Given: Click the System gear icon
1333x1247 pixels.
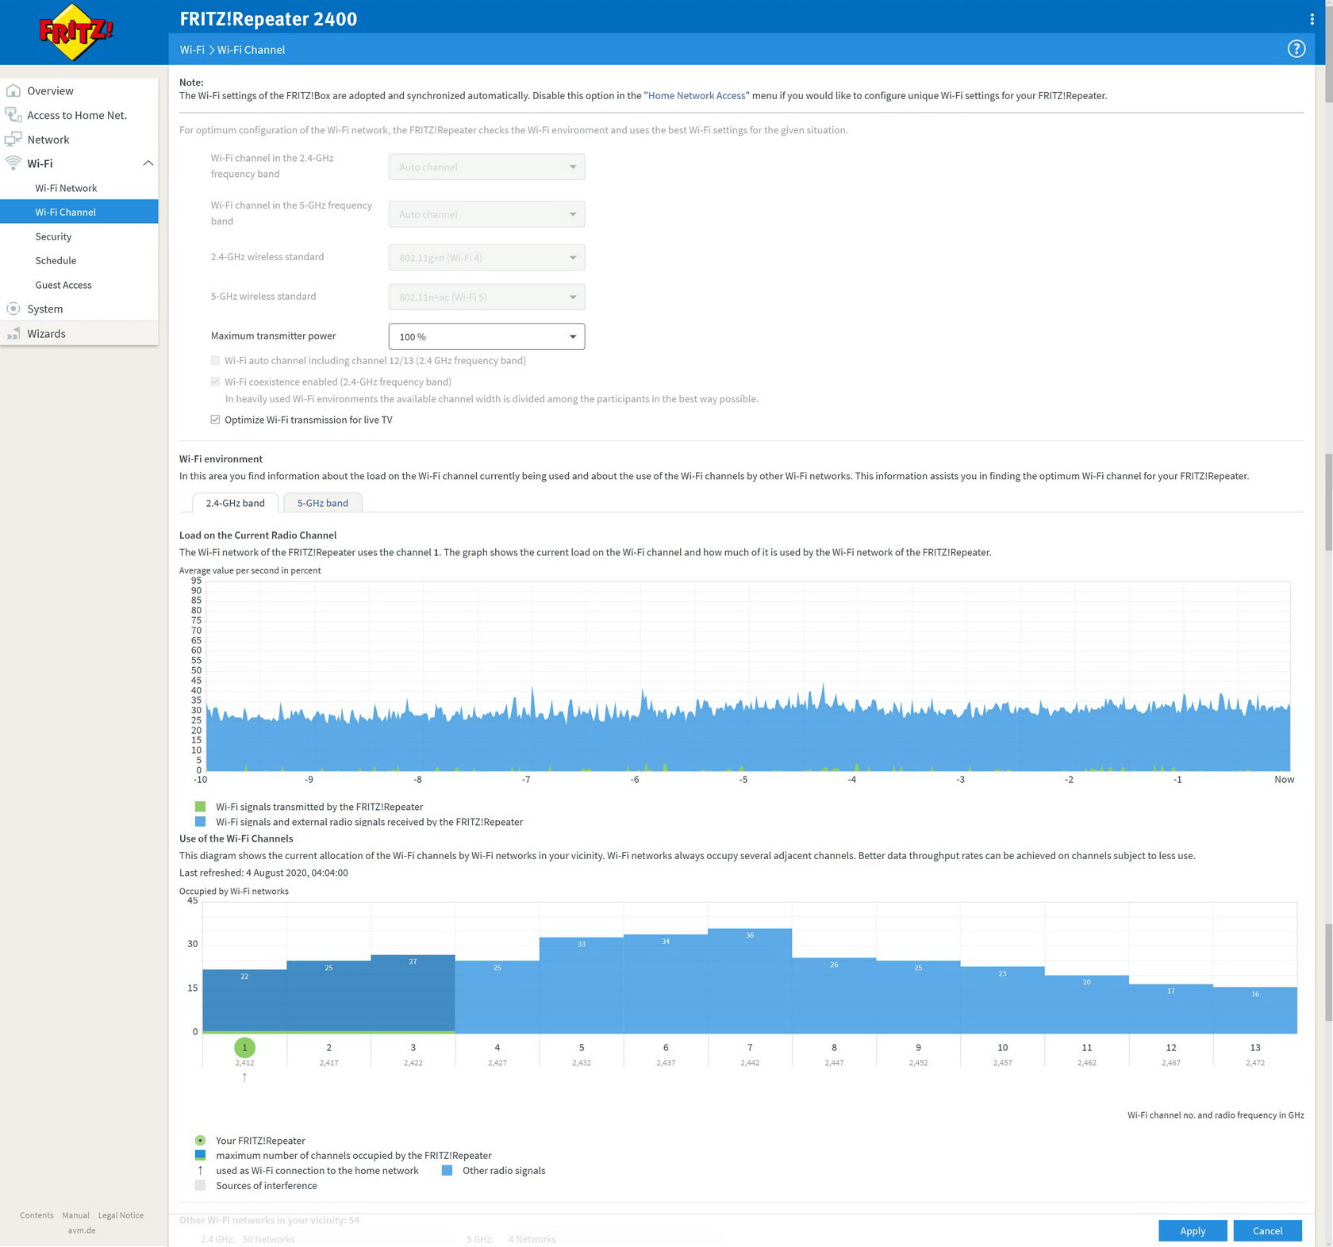Looking at the screenshot, I should point(13,309).
